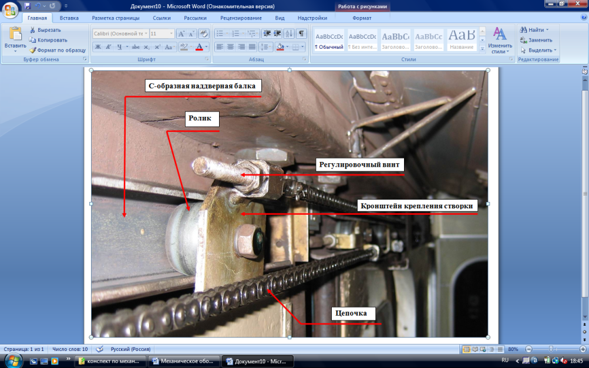Switch to the Вставка ribbon tab
The width and height of the screenshot is (589, 368).
click(x=69, y=18)
